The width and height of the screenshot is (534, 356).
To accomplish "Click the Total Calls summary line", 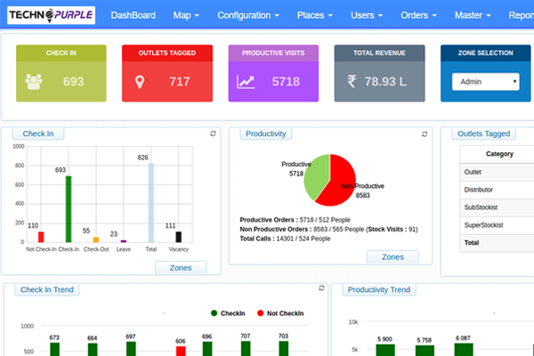I will click(285, 239).
